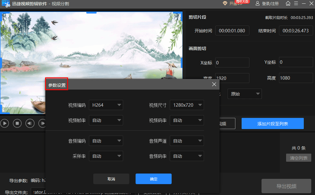Viewport: 315px width, 195px height.
Task: Close the parameter settings dialog
Action: tap(214, 84)
